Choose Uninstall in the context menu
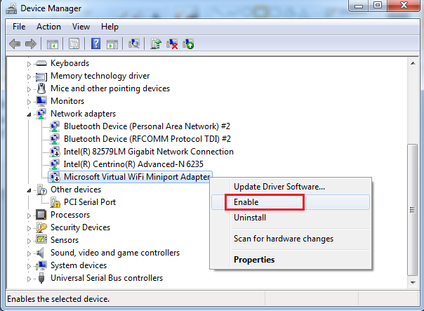Viewport: 424px width, 311px height. [291, 218]
